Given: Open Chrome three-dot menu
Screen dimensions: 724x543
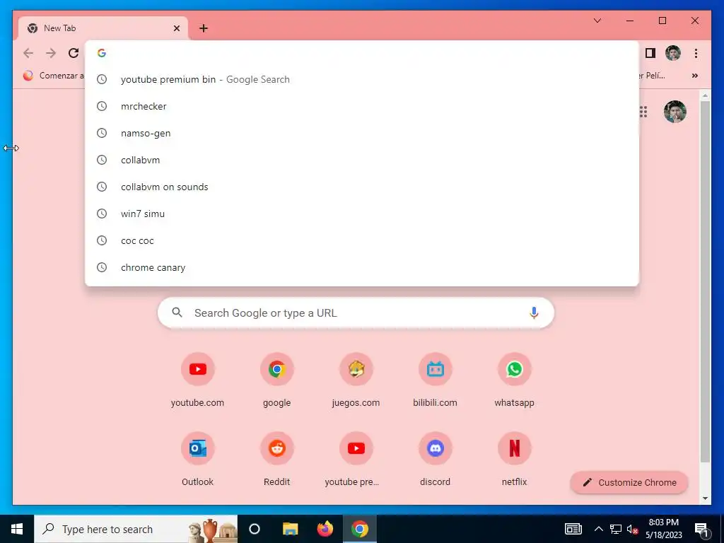Looking at the screenshot, I should [696, 53].
